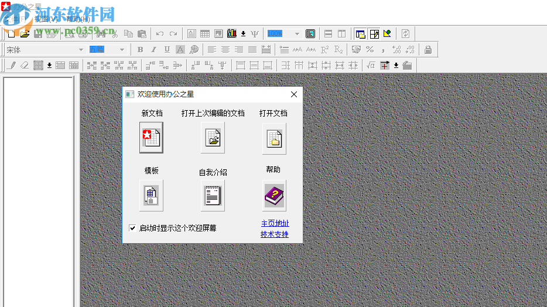Open the 主页地址 homepage link
This screenshot has height=307, width=547.
tap(275, 223)
